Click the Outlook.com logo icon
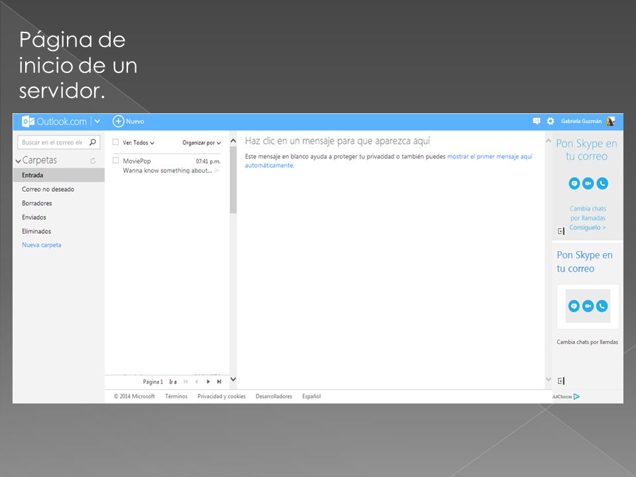This screenshot has width=636, height=477. click(x=28, y=121)
